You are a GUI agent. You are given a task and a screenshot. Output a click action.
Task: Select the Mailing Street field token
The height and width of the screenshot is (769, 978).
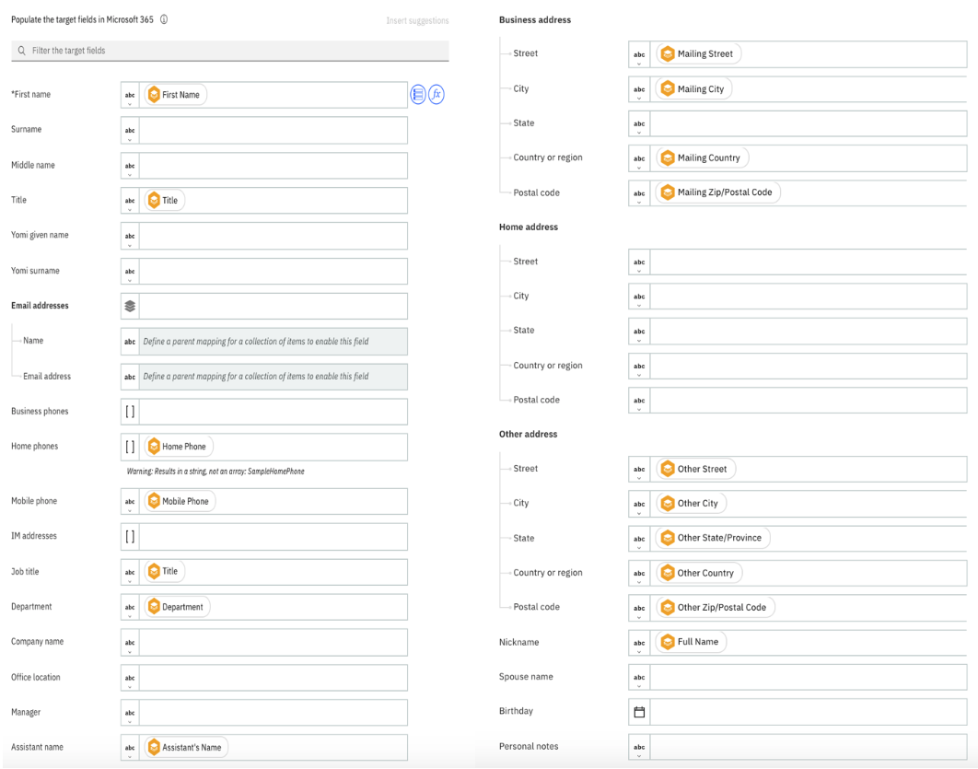tap(697, 53)
